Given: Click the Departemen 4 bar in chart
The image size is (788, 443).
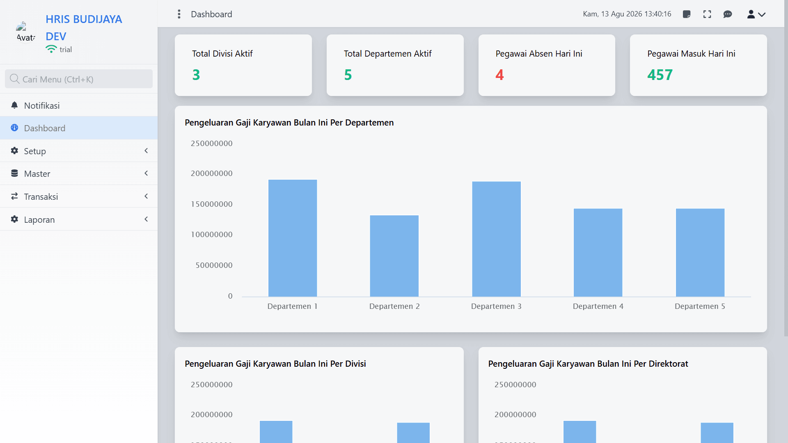Looking at the screenshot, I should [598, 253].
